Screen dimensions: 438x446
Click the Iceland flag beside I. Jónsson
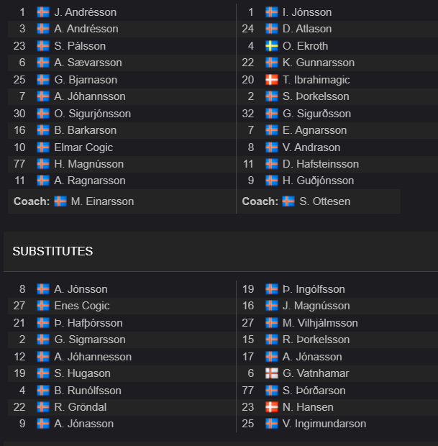272,12
